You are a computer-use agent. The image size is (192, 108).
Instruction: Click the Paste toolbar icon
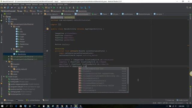coord(25,7)
